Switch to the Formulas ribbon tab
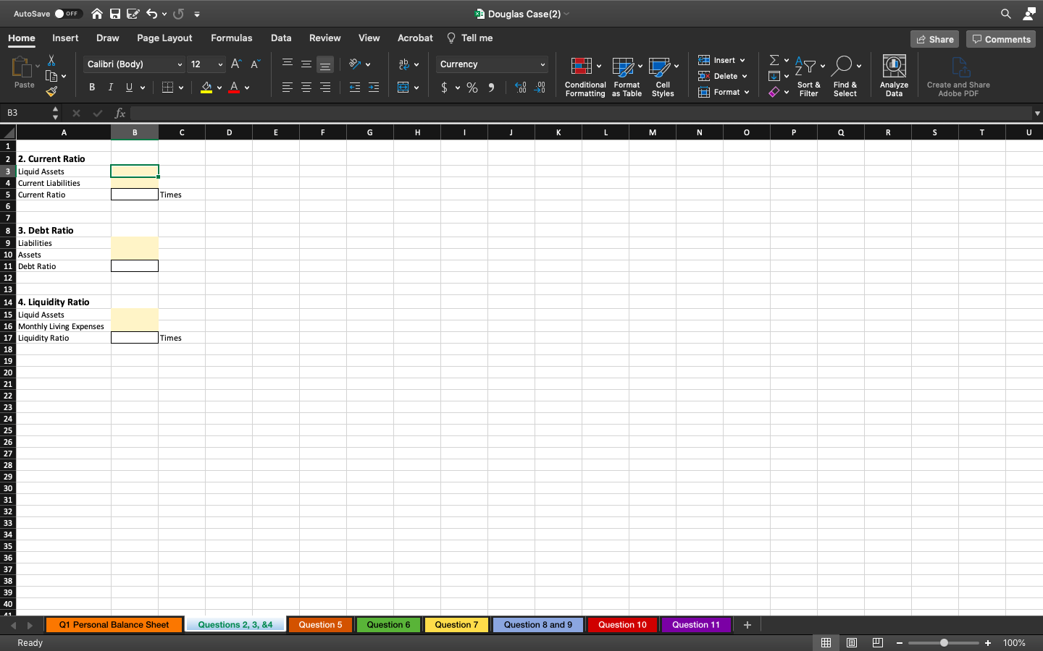 [x=232, y=38]
